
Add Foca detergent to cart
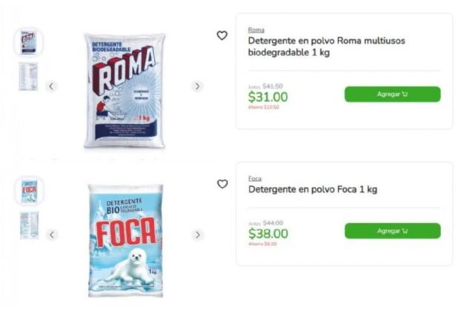coord(393,231)
